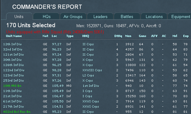The image size is (191, 114).
Task: Select unit 121st Inf Div
Action: tap(13, 55)
